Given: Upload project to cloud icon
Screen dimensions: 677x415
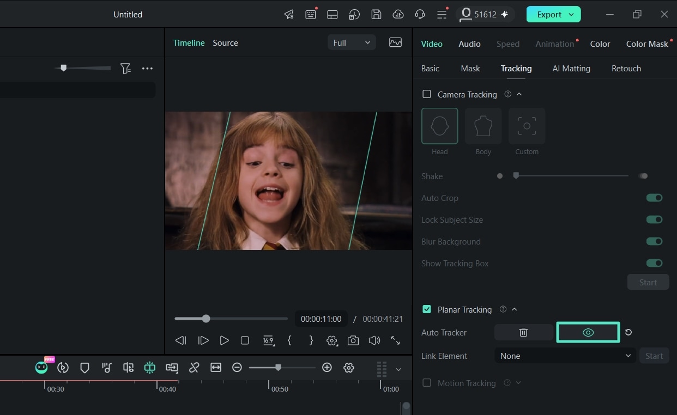Looking at the screenshot, I should click(x=398, y=15).
